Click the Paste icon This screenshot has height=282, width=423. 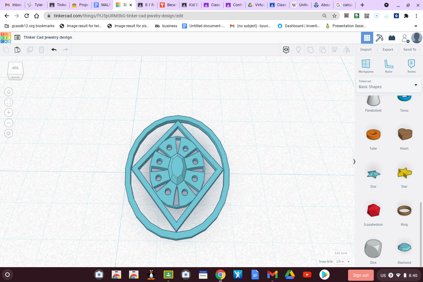point(17,49)
